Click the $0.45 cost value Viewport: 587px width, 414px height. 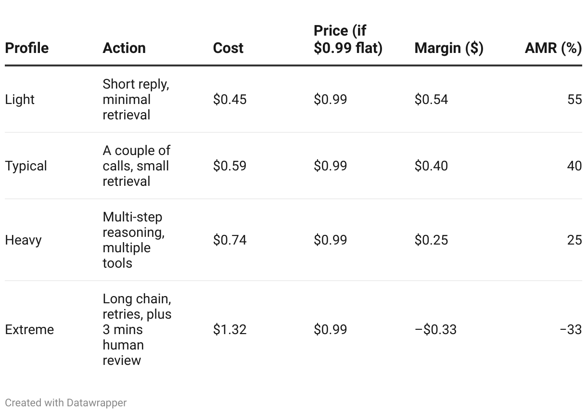point(230,100)
